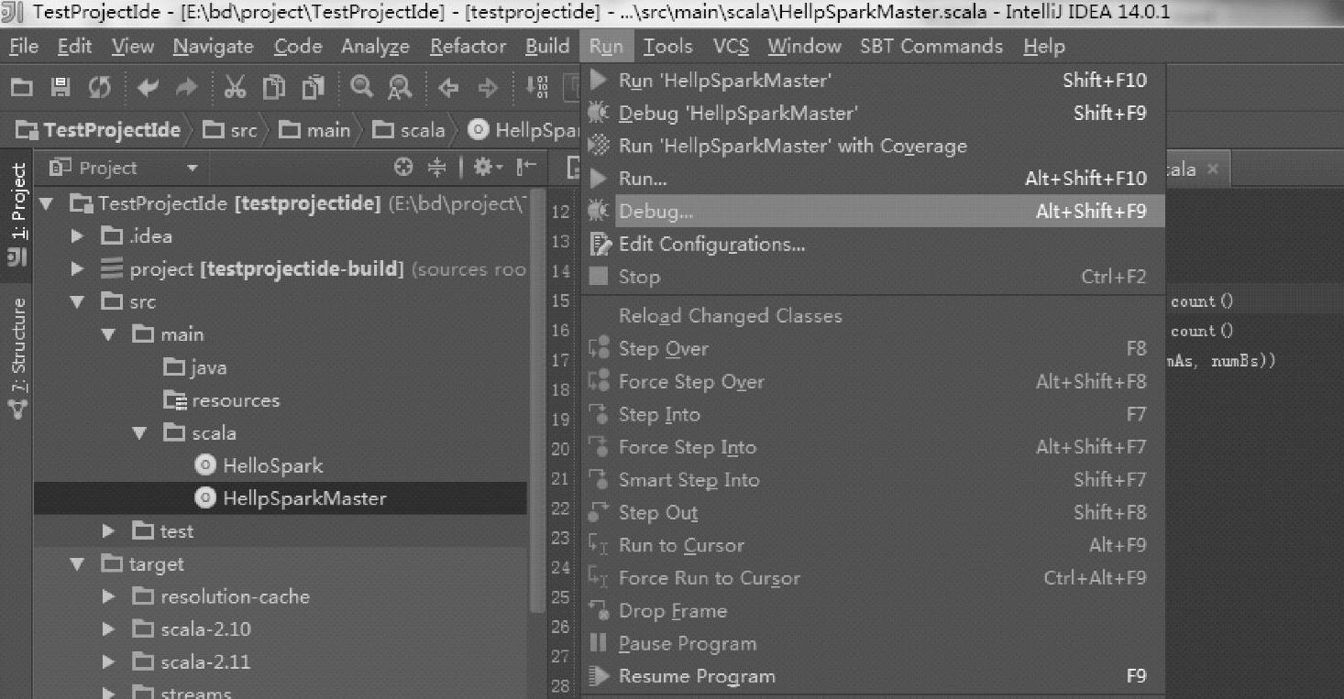Toggle the 1: Project tool window button
This screenshot has width=1344, height=699.
pyautogui.click(x=17, y=213)
